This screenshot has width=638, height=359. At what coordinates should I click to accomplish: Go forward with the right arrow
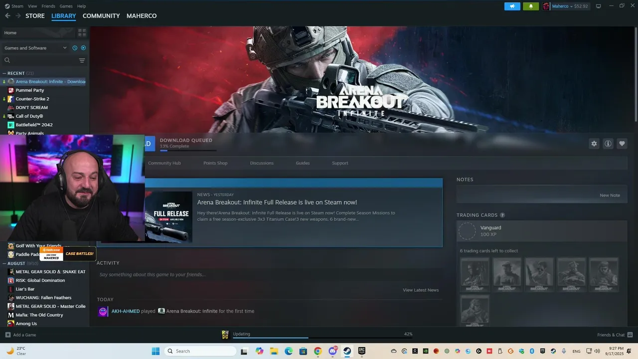pyautogui.click(x=18, y=16)
